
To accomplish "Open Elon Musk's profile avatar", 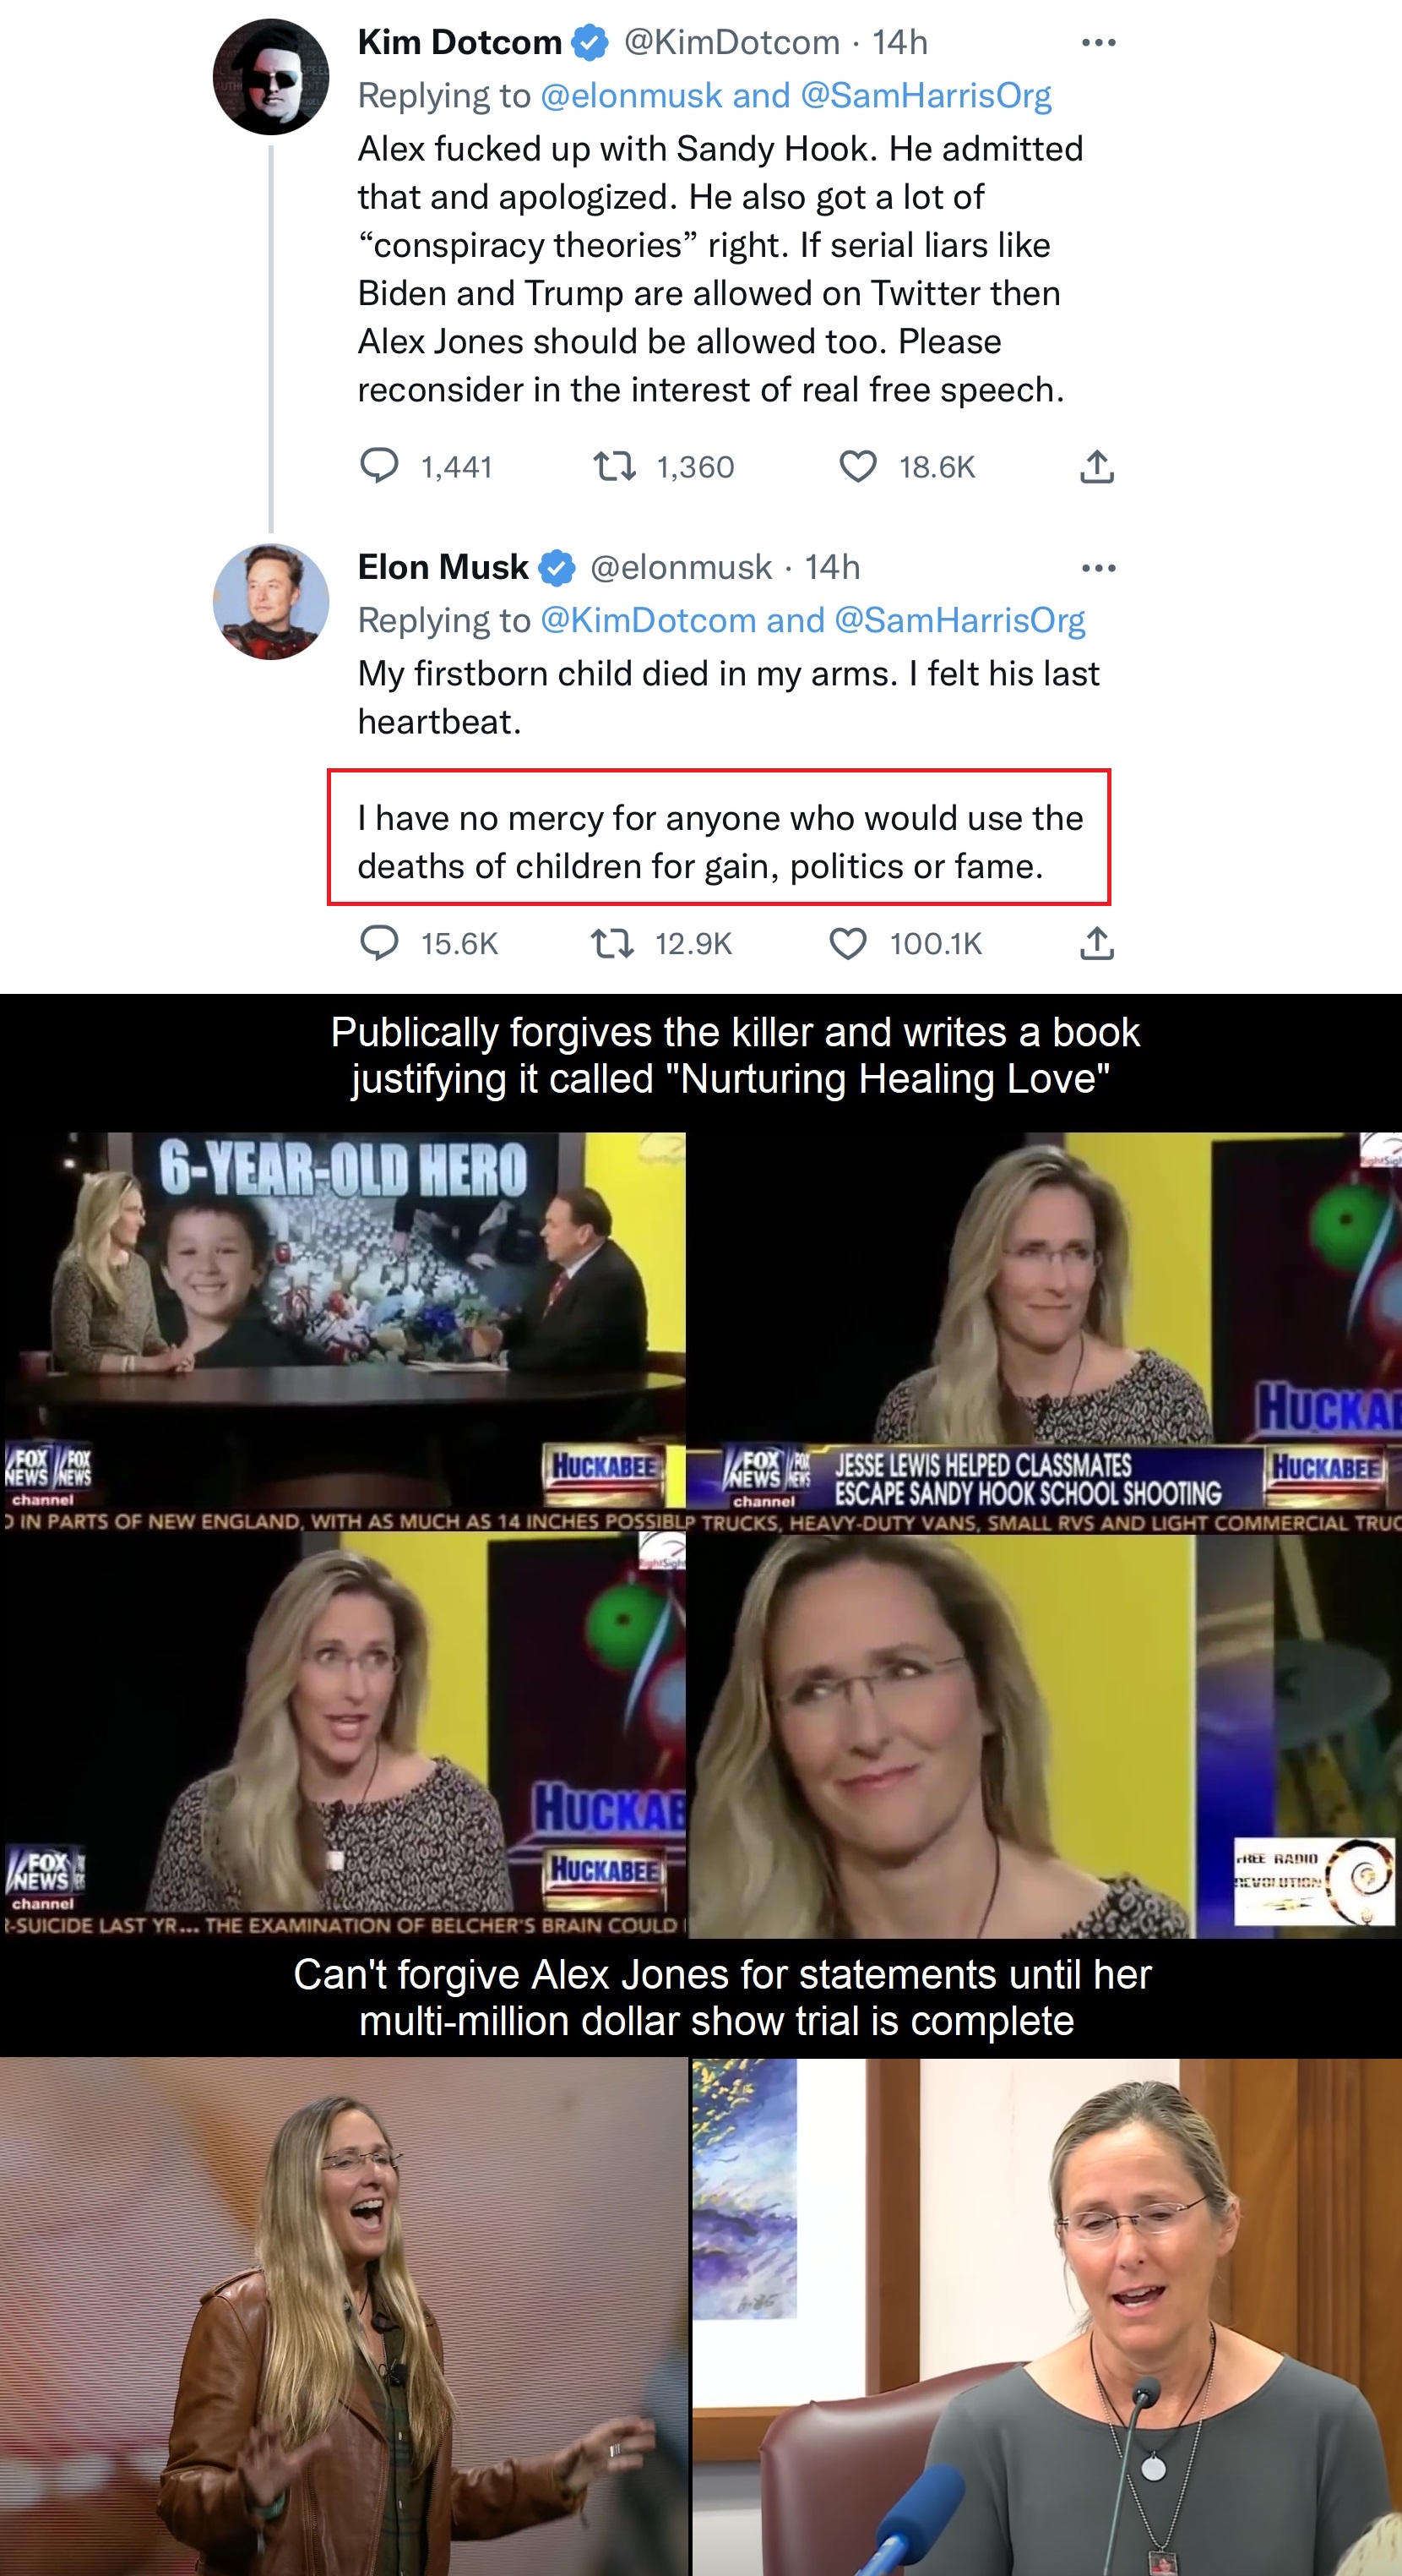I will pos(271,601).
